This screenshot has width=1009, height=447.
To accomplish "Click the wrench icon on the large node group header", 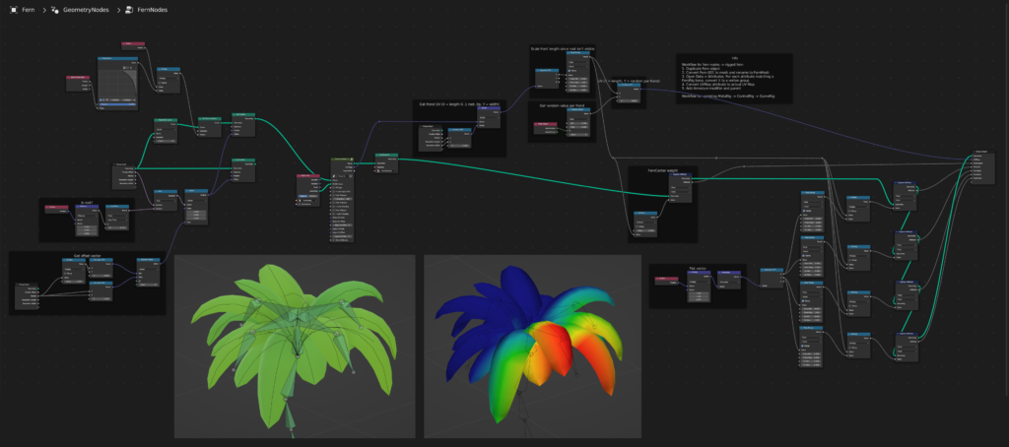I will coord(352,159).
